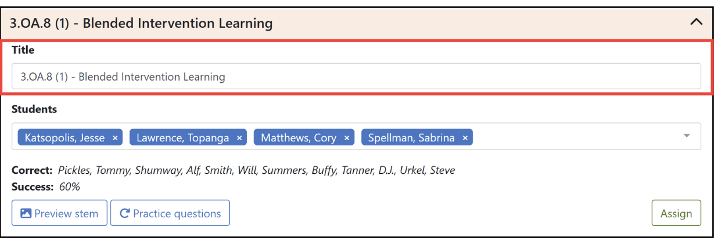Select the Spellman, Sabrina tag label
The image size is (718, 241).
click(411, 138)
